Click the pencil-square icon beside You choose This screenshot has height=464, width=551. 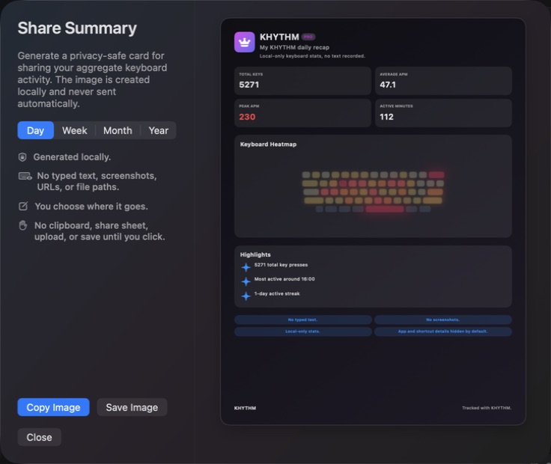coord(23,207)
